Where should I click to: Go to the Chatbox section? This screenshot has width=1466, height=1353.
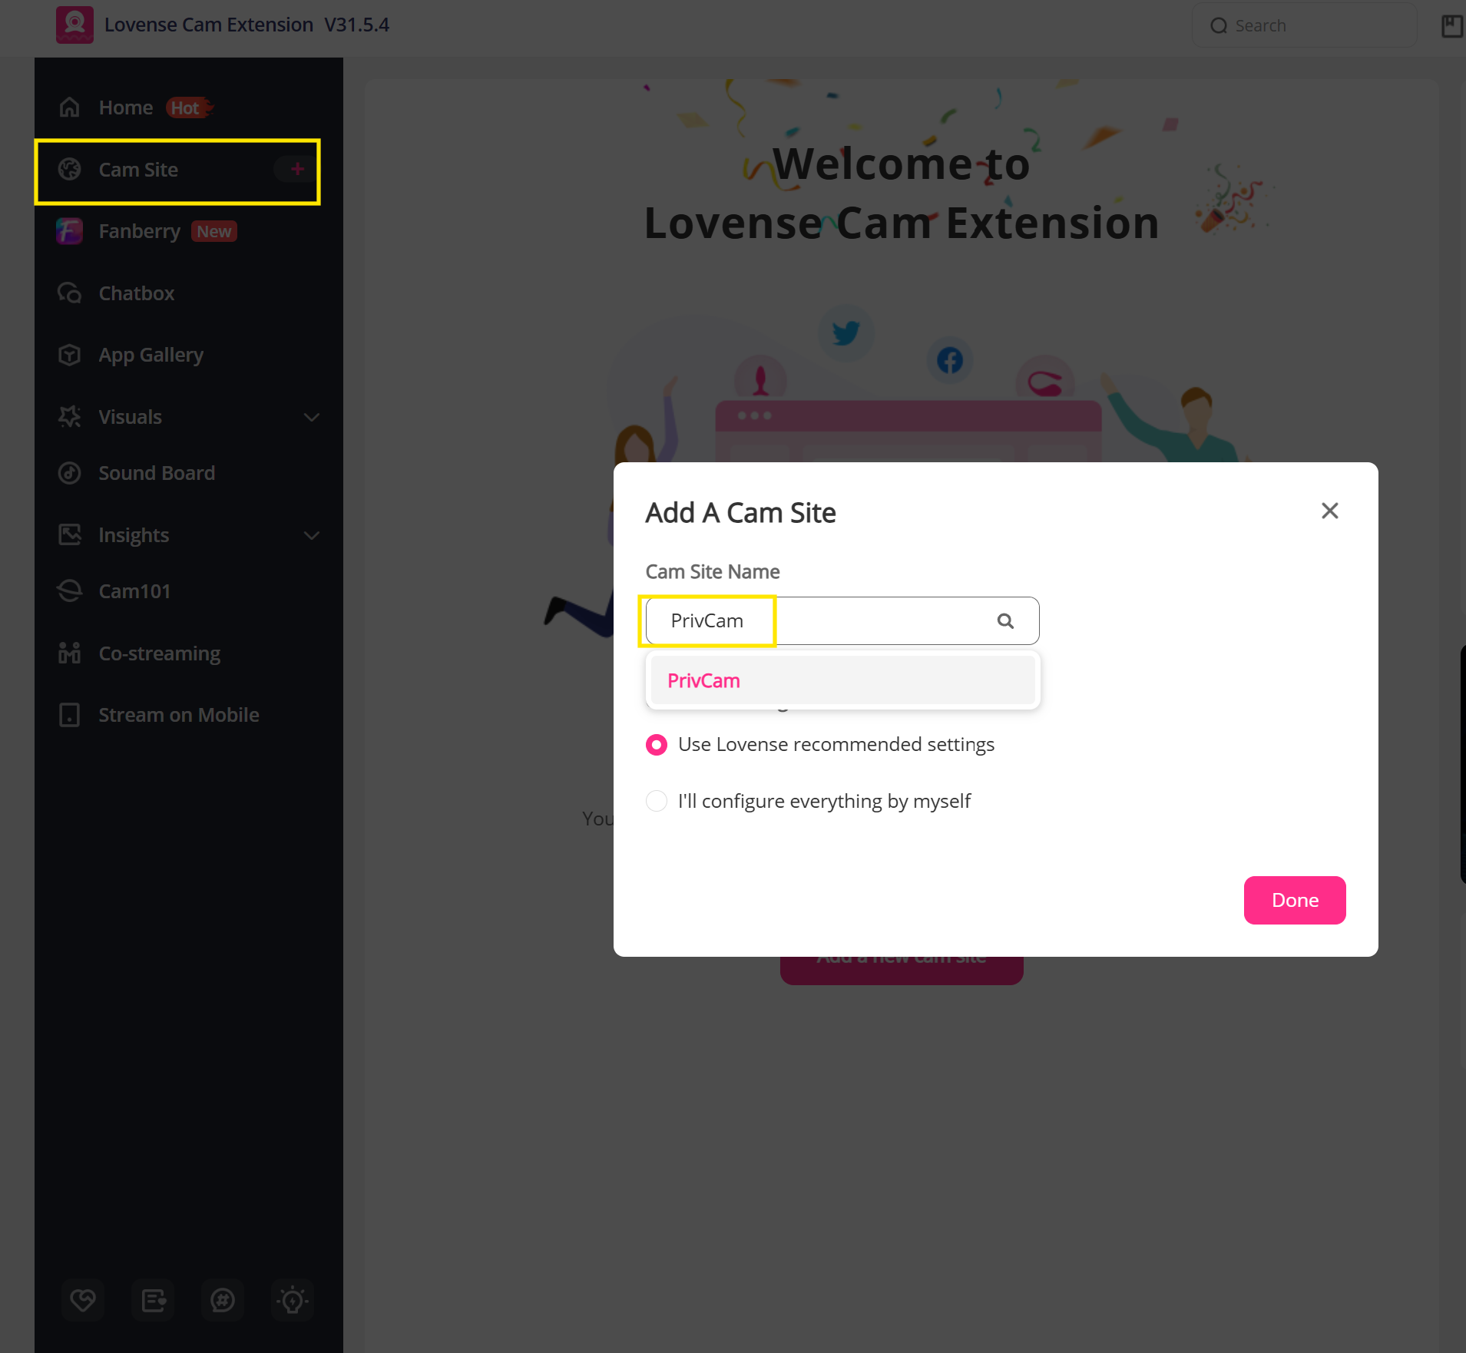[137, 293]
